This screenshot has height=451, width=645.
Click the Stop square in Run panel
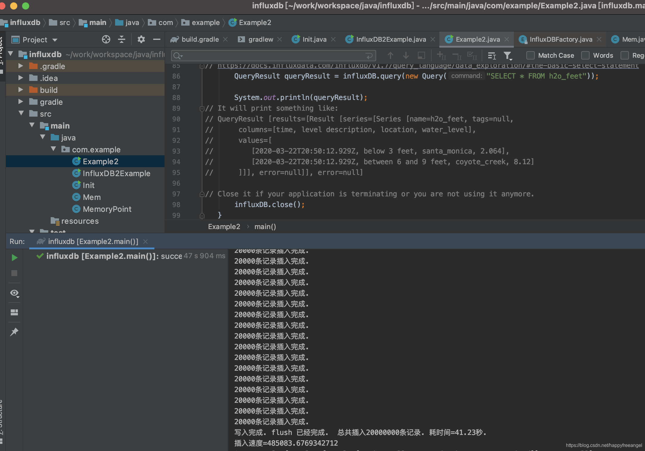(14, 273)
